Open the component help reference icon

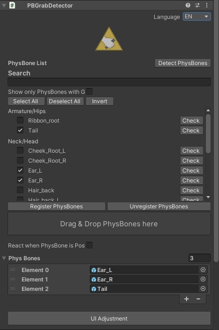(188, 5)
